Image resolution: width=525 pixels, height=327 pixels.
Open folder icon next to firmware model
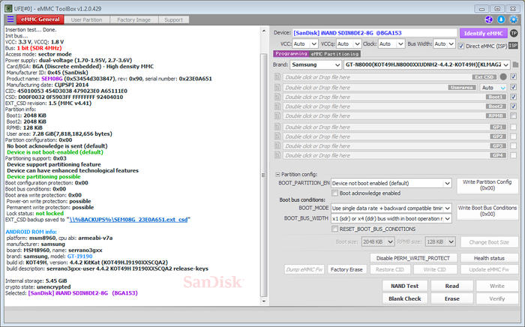pyautogui.click(x=514, y=65)
